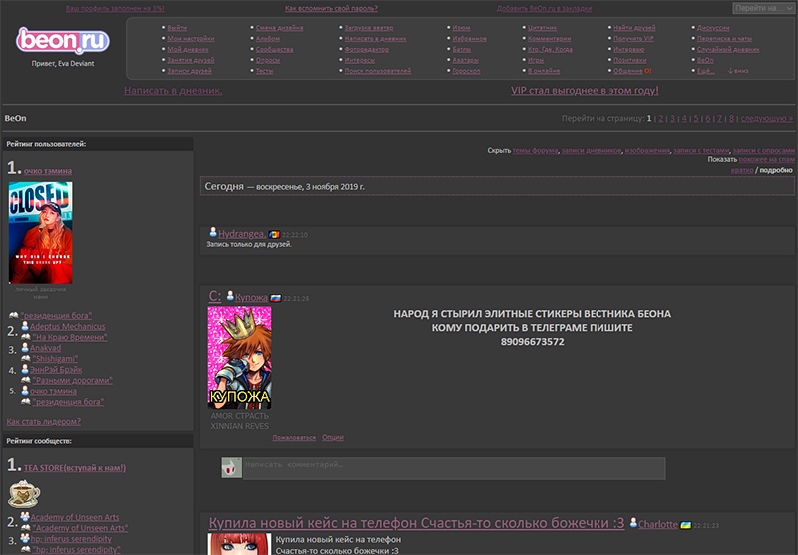798x555 pixels.
Task: Click 'Ваш профиль заполнен' top link
Action: [x=115, y=8]
